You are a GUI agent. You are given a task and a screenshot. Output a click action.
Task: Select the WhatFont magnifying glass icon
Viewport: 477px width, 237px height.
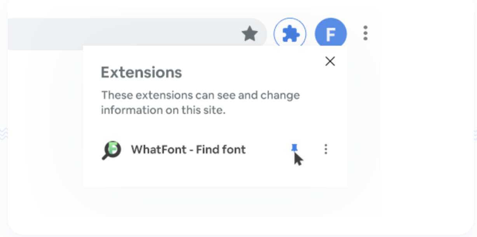point(111,149)
